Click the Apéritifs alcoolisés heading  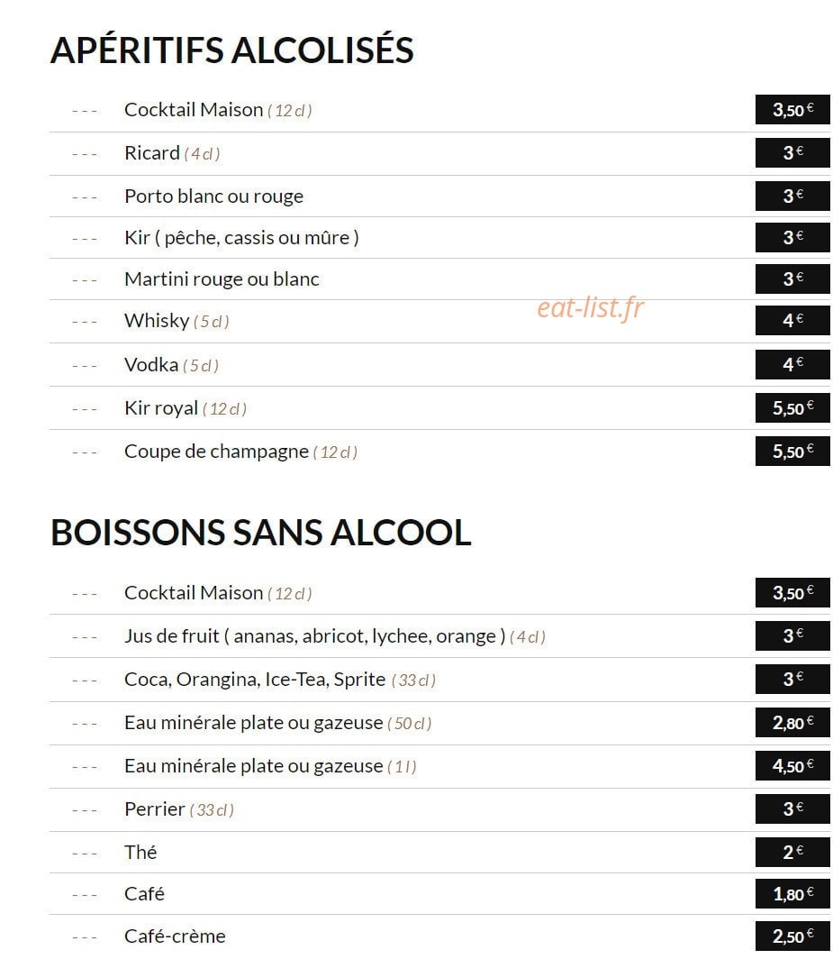pyautogui.click(x=232, y=50)
